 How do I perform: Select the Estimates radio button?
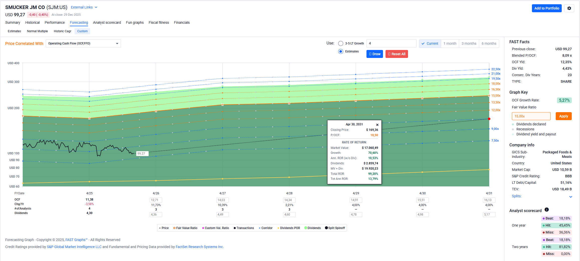coord(340,51)
